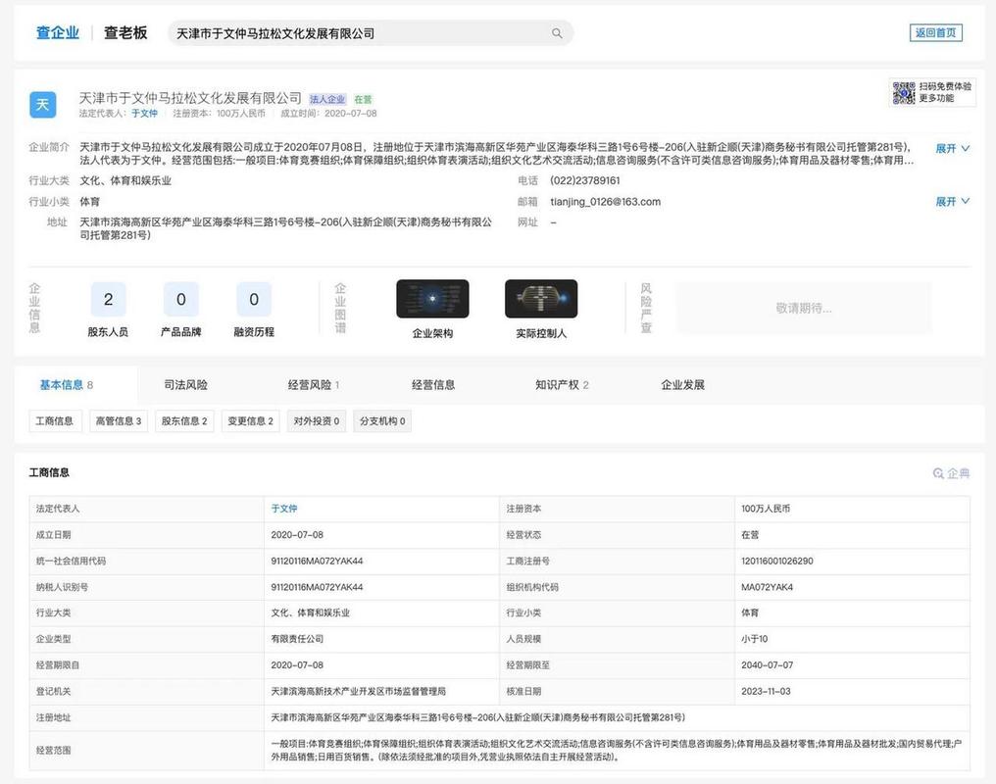Expand the 企业简介 with 展开 chevron
The height and width of the screenshot is (784, 996).
click(x=949, y=147)
